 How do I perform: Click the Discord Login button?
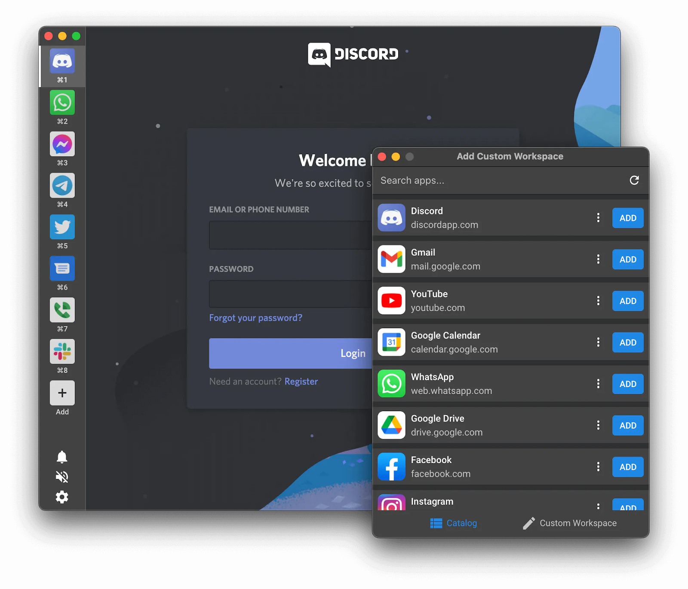[x=291, y=353]
